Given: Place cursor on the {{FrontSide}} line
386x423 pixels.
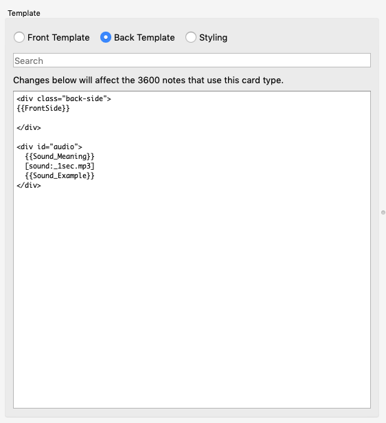Looking at the screenshot, I should point(43,109).
